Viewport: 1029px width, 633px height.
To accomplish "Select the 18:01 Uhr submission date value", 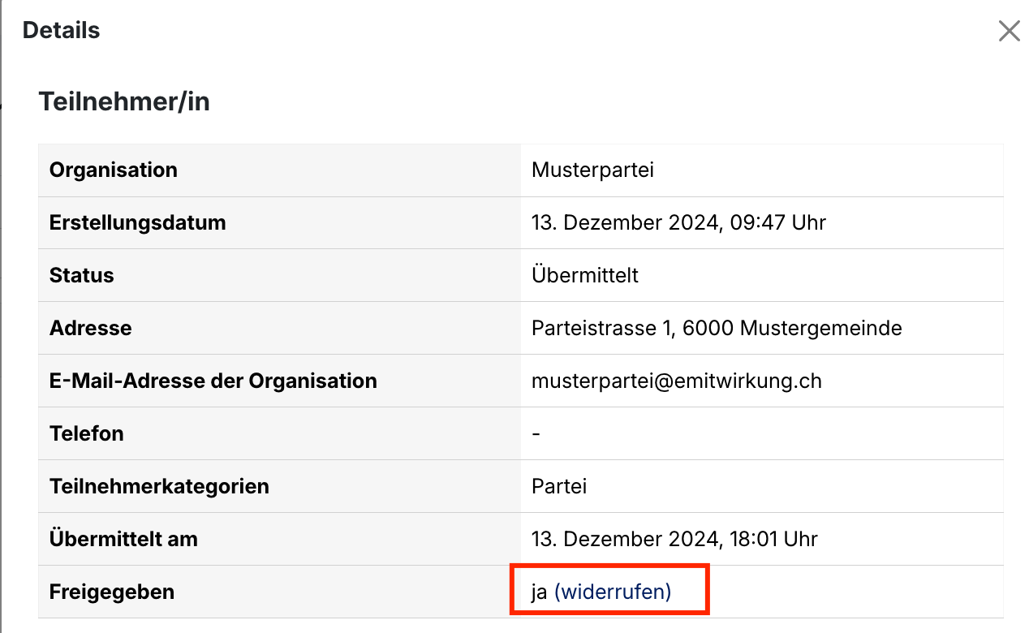I will tap(674, 539).
